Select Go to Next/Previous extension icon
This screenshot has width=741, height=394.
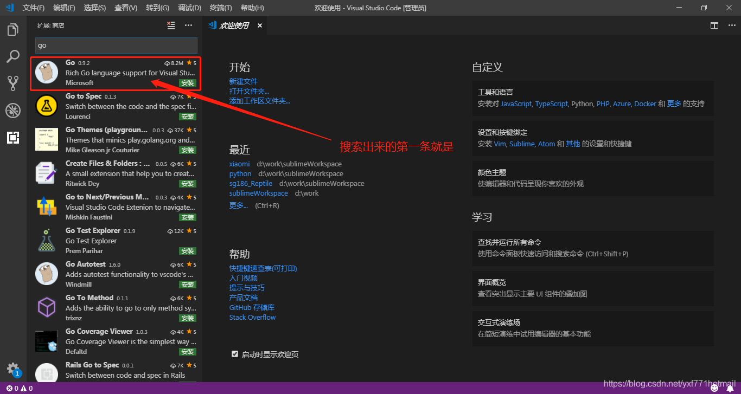point(47,207)
